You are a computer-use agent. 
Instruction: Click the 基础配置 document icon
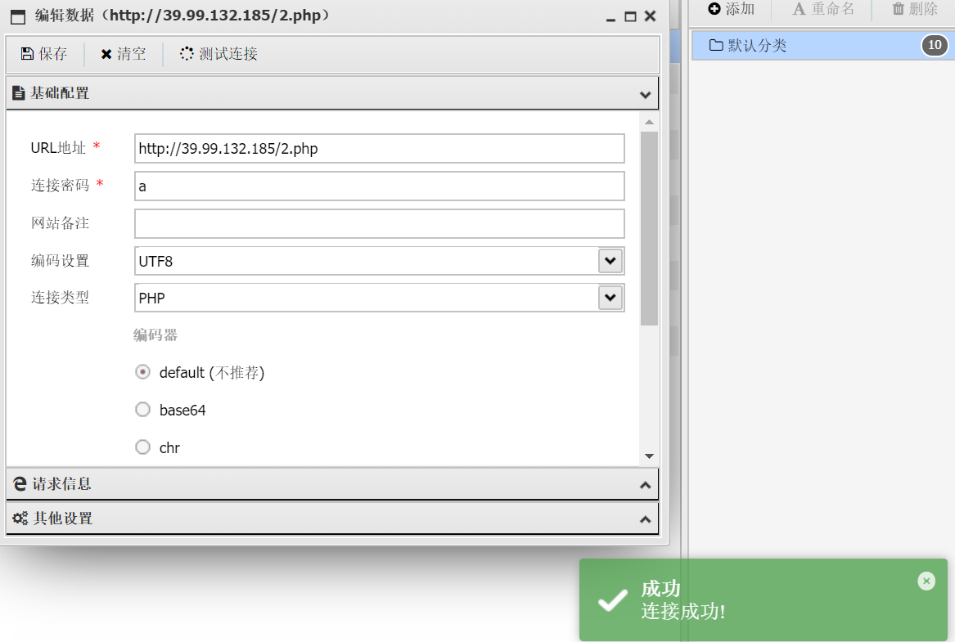click(19, 93)
